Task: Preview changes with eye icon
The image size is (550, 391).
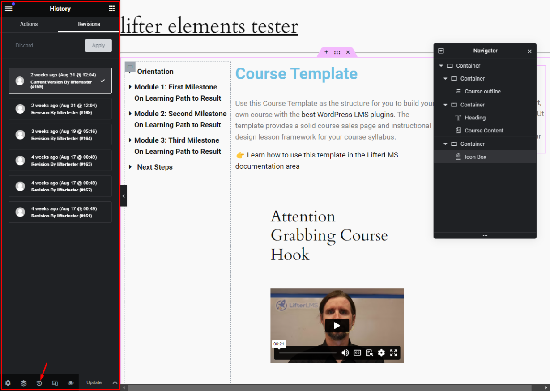Action: (71, 383)
